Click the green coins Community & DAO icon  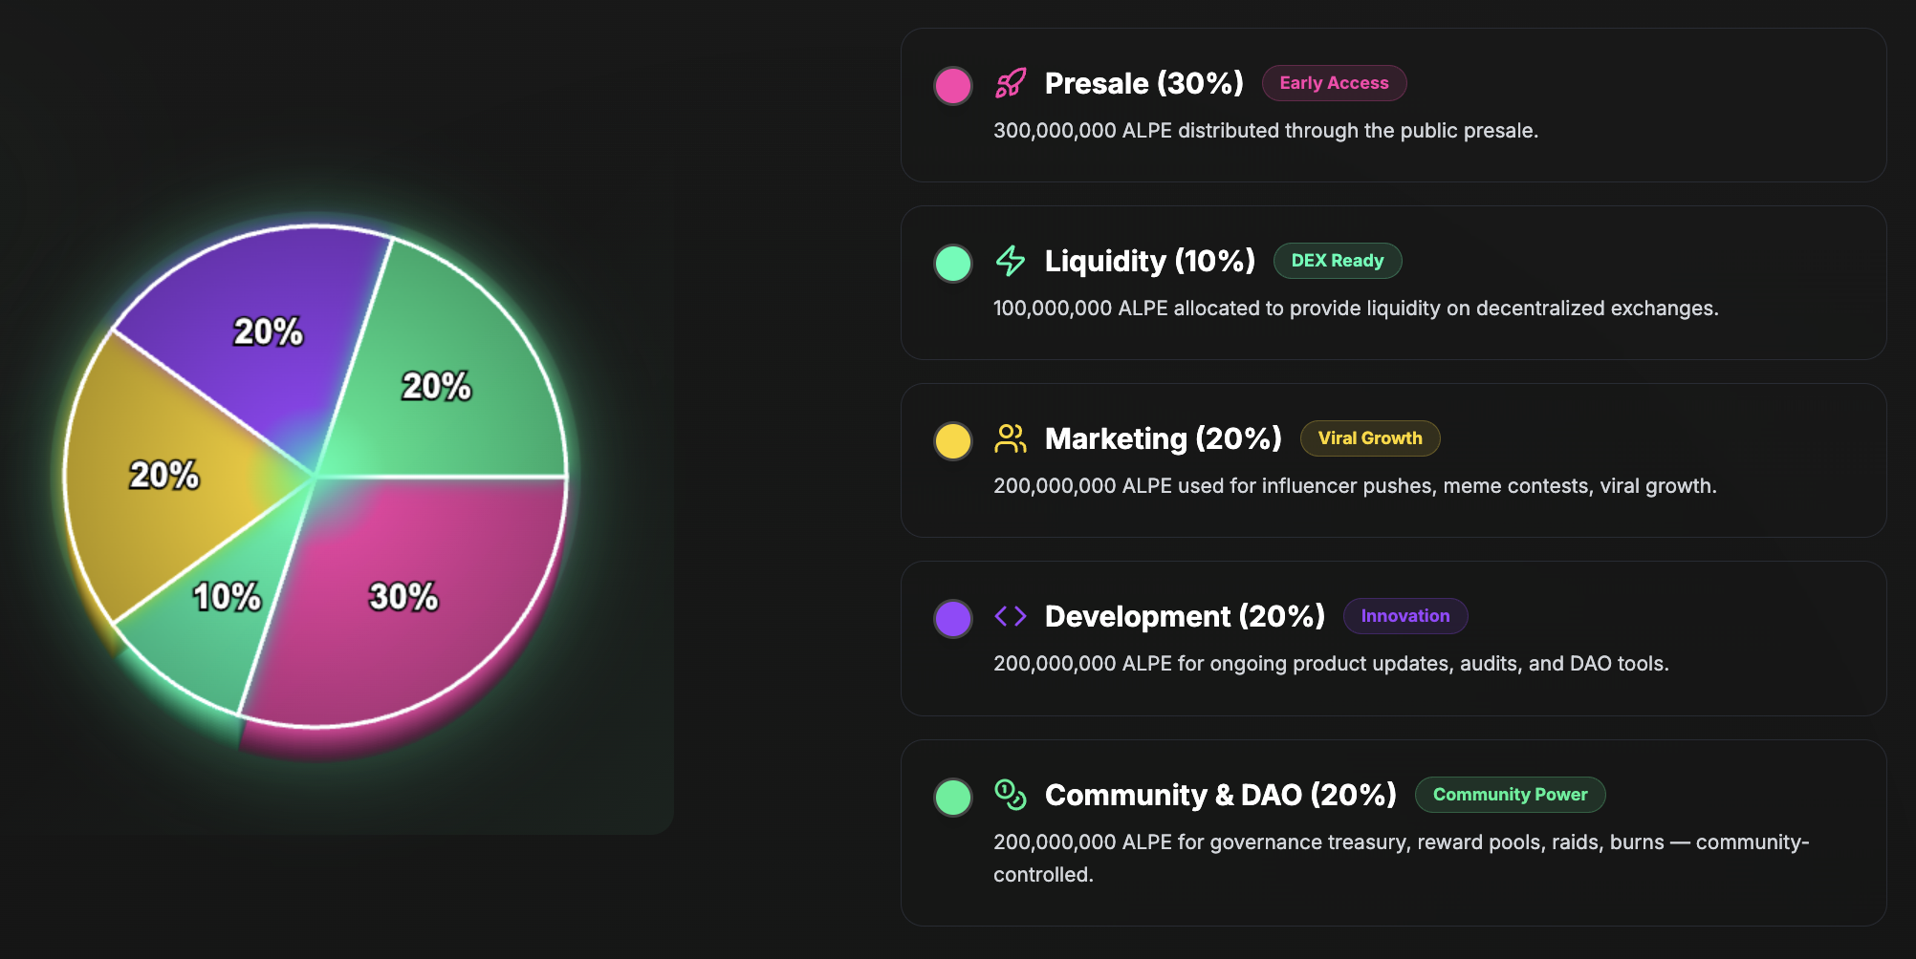(1011, 795)
